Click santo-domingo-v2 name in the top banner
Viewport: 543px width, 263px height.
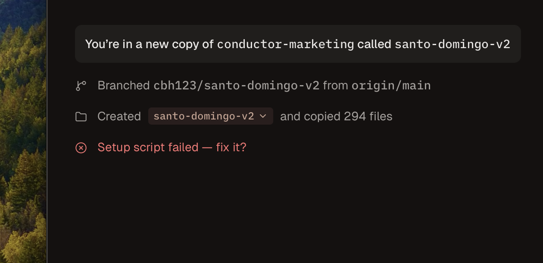point(452,44)
